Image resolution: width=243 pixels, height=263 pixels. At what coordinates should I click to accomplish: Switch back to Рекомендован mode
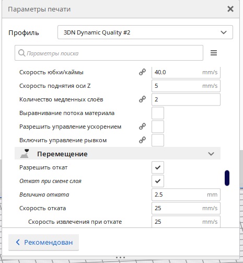43,243
